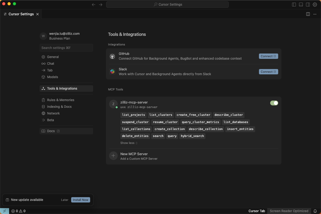Click the plus icon for New MCP Server

click(x=113, y=156)
